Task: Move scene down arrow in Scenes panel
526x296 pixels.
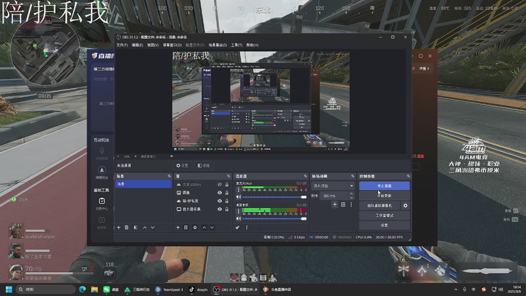Action: (x=153, y=228)
